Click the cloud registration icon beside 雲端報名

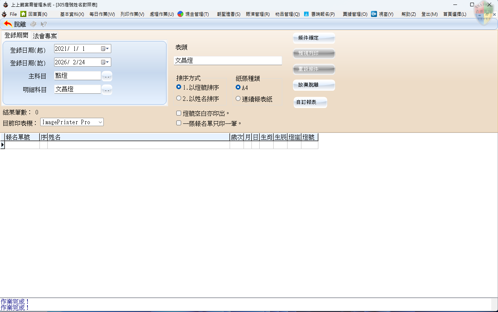click(x=306, y=14)
